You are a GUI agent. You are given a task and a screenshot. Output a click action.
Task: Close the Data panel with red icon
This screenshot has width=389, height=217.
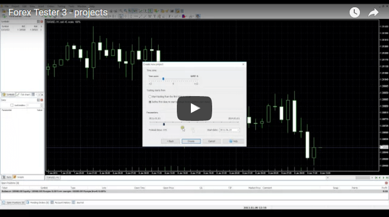point(41,100)
